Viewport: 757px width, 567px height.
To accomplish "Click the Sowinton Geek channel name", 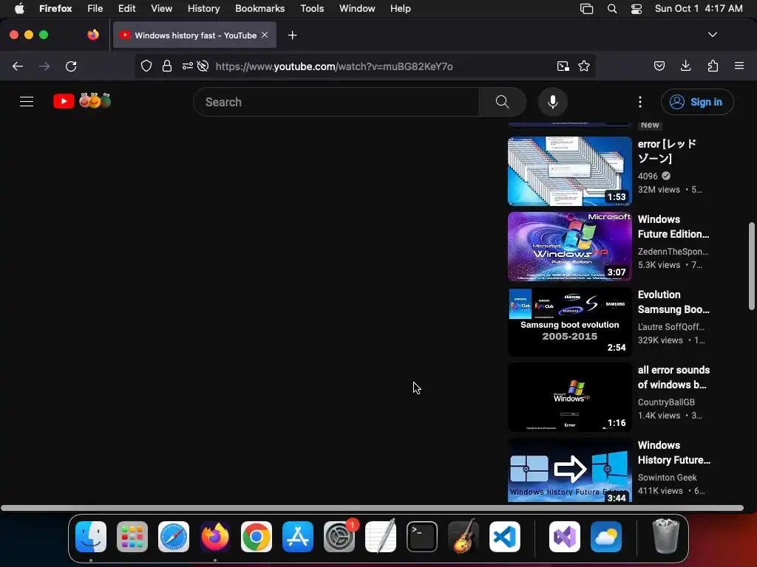I will (668, 478).
